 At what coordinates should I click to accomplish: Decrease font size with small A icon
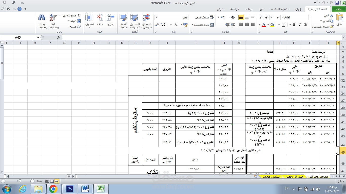tap(261, 18)
